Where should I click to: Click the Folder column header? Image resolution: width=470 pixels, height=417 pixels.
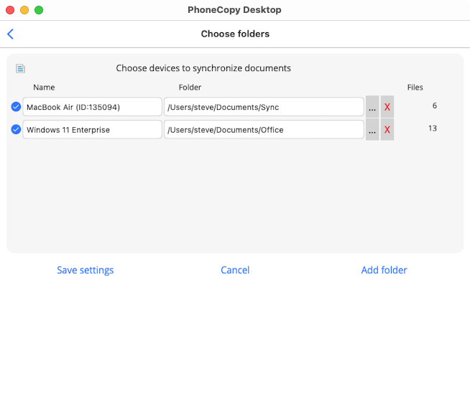tap(190, 88)
